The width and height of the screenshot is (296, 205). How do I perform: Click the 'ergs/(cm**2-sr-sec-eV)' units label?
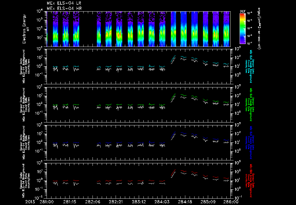tap(259, 29)
